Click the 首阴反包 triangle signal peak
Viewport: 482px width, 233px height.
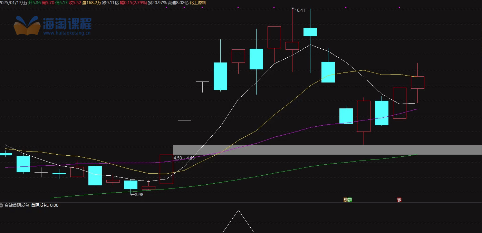coord(238,211)
